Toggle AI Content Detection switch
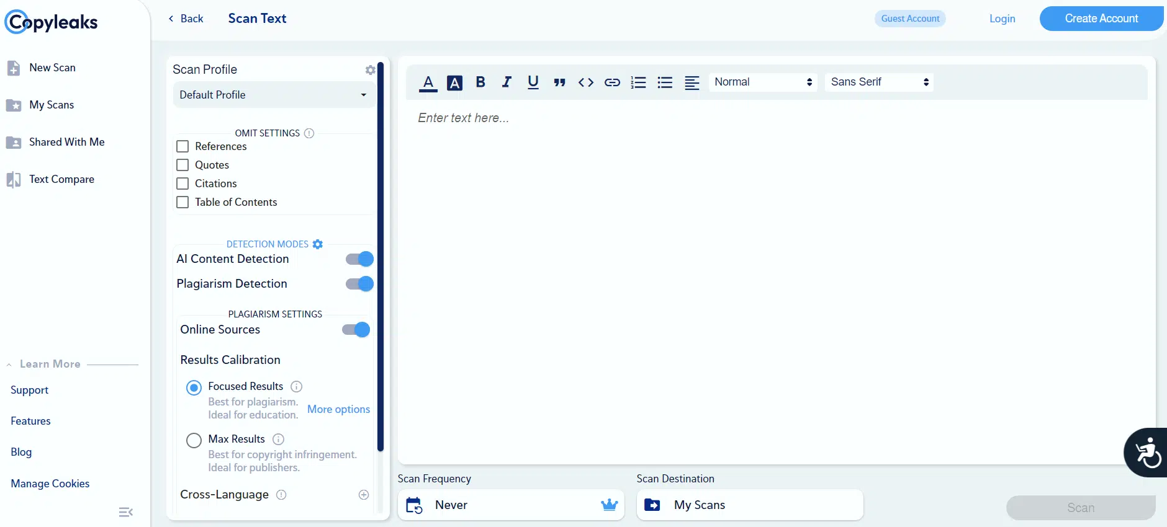This screenshot has width=1167, height=527. coord(359,259)
